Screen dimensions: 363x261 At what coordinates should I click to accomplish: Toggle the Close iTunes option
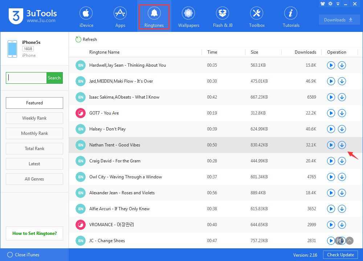tap(23, 255)
